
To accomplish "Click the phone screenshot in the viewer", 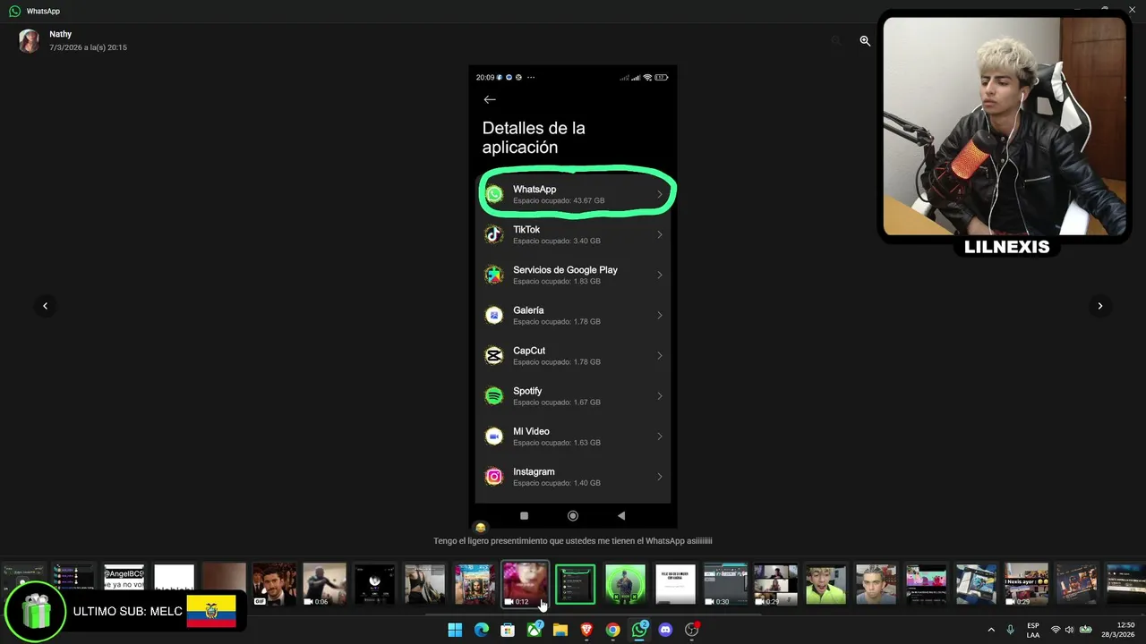I will 573,297.
